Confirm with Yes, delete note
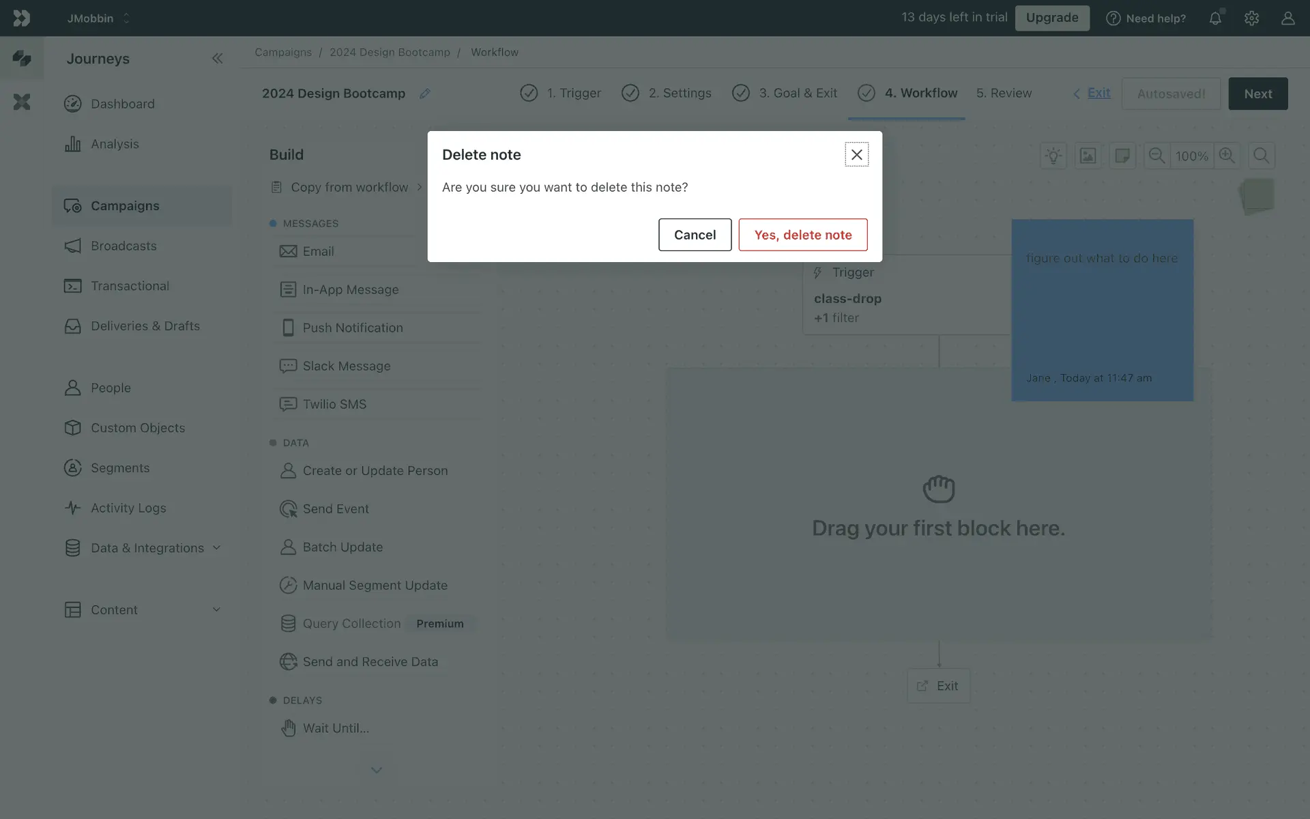Screen dimensions: 1310x819 pyautogui.click(x=802, y=235)
